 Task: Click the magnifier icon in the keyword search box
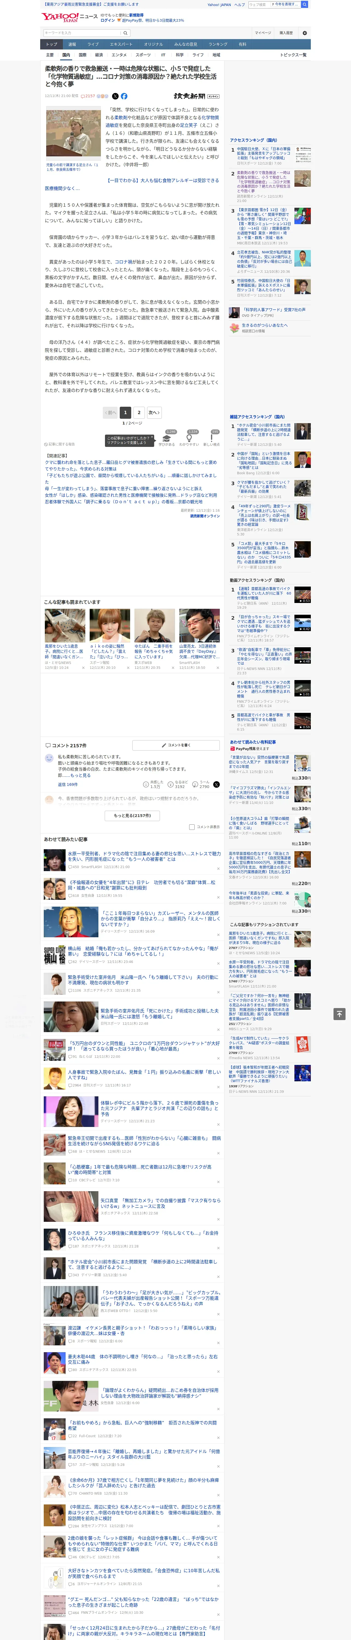pos(125,33)
